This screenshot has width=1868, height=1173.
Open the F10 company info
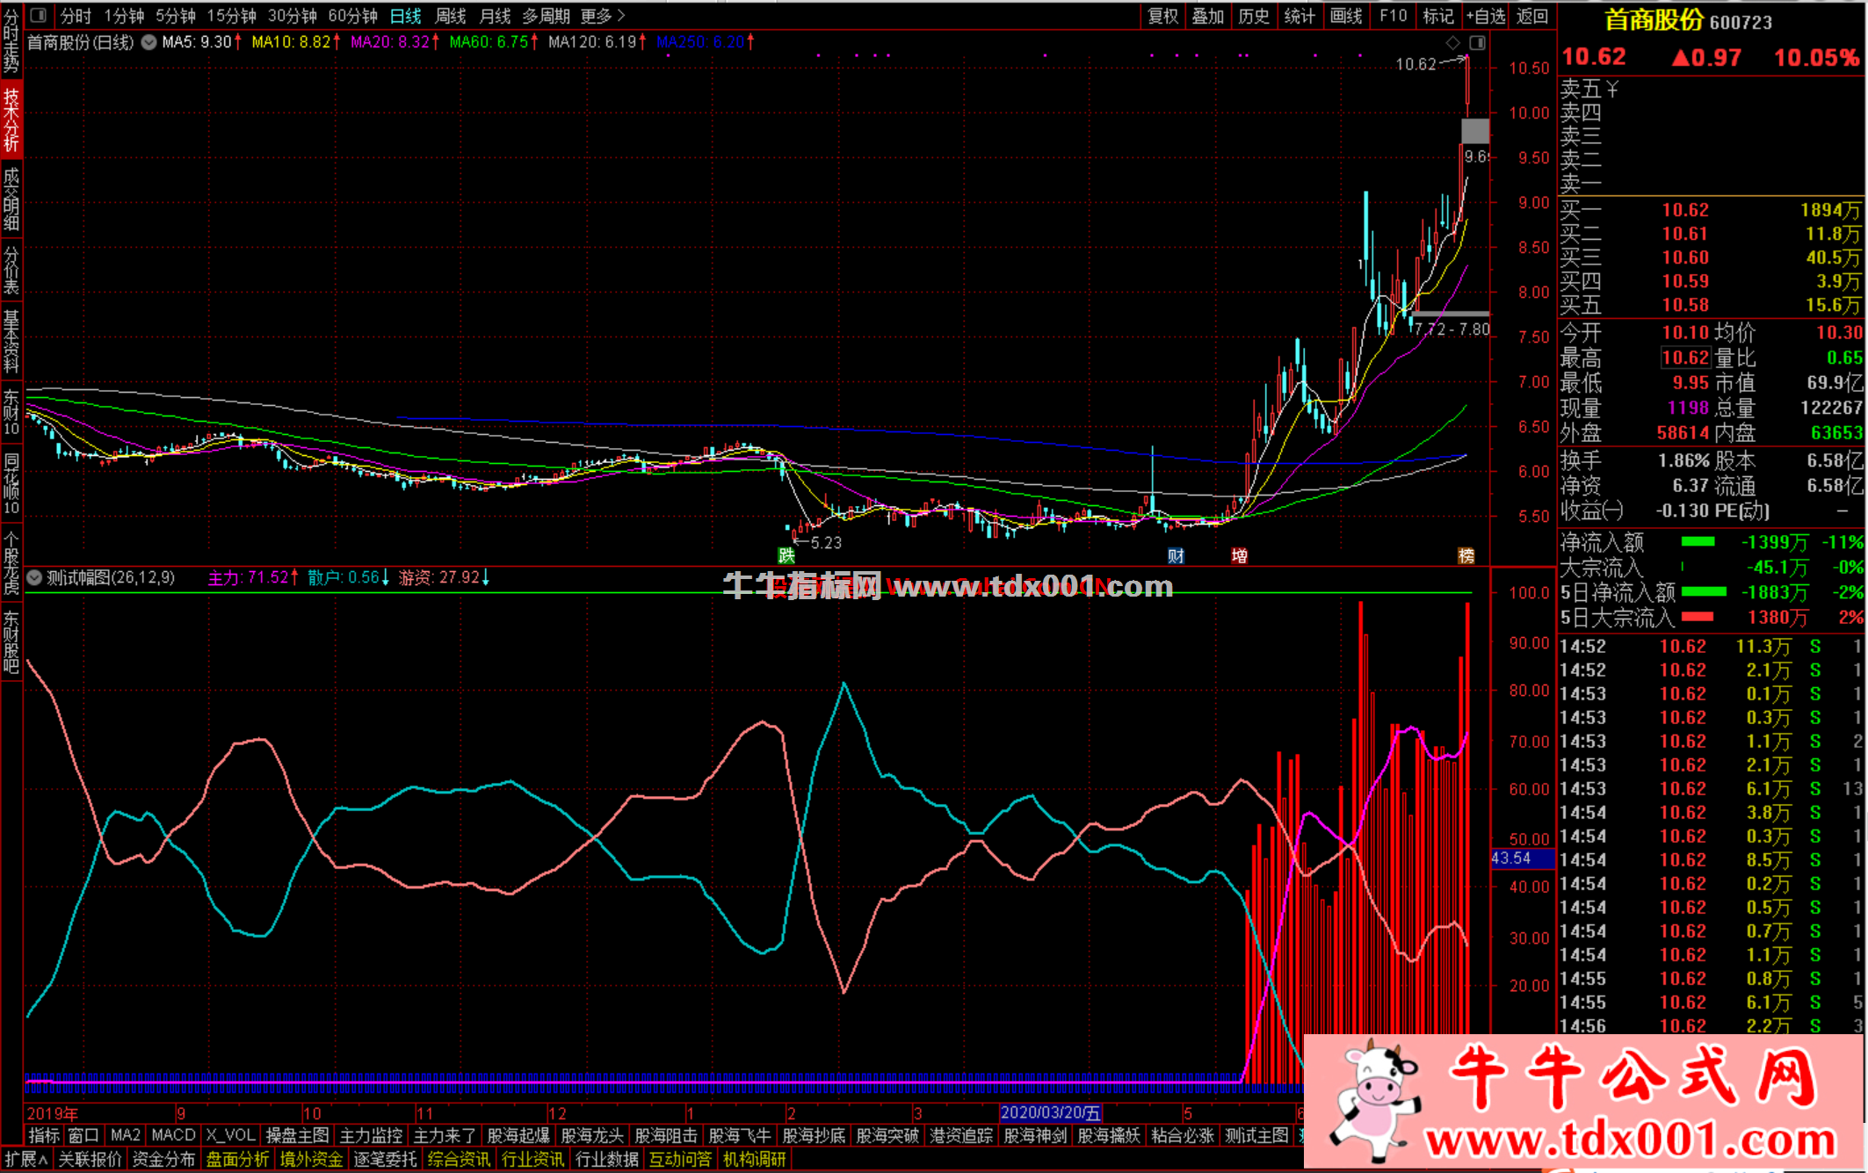1394,16
